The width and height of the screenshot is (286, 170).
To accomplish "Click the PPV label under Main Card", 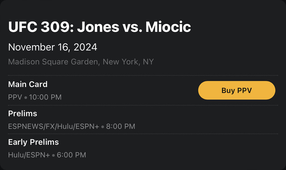I will pyautogui.click(x=15, y=97).
